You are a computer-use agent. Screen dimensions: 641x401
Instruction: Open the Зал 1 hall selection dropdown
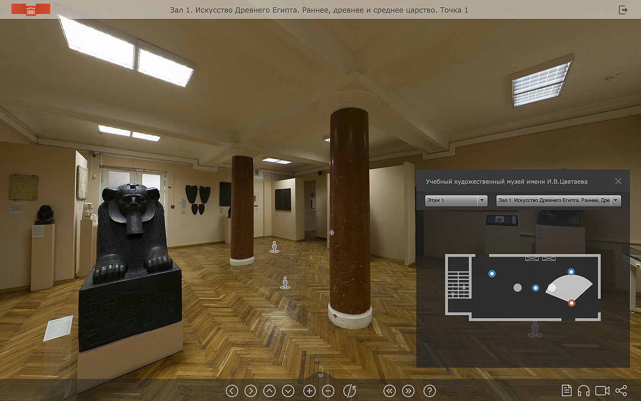[558, 200]
